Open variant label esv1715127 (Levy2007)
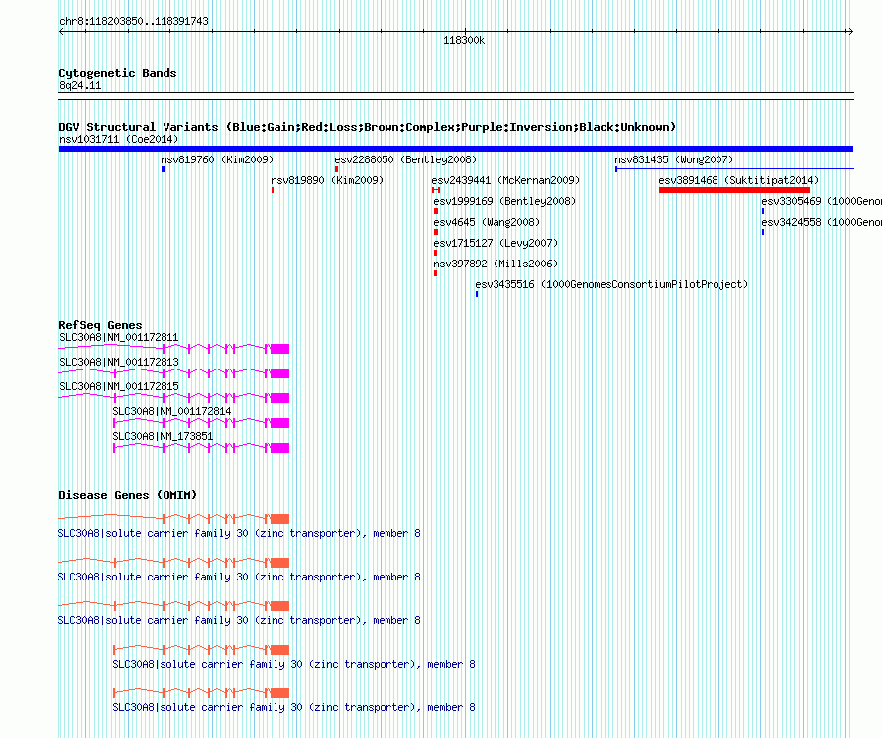The image size is (882, 738). point(496,243)
